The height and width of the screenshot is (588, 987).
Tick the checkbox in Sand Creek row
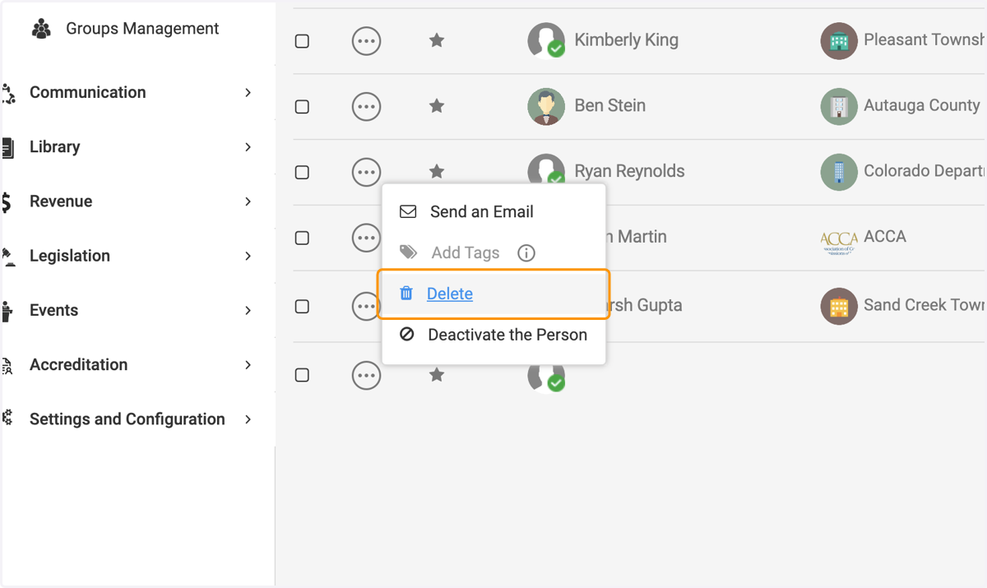click(x=302, y=307)
